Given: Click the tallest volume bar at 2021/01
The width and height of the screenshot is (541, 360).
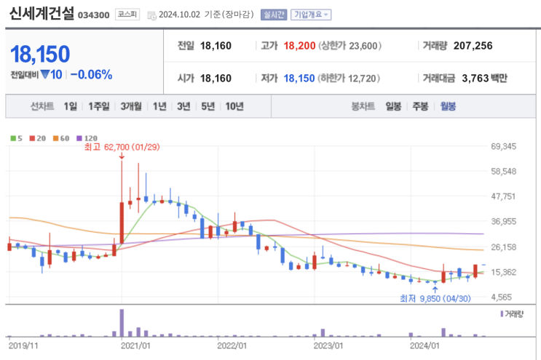Looking at the screenshot, I should (122, 323).
